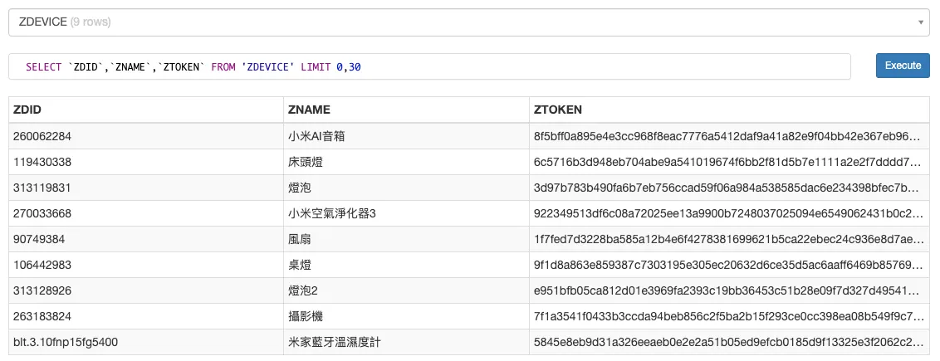Click the Execute button
The height and width of the screenshot is (361, 940).
pos(903,66)
